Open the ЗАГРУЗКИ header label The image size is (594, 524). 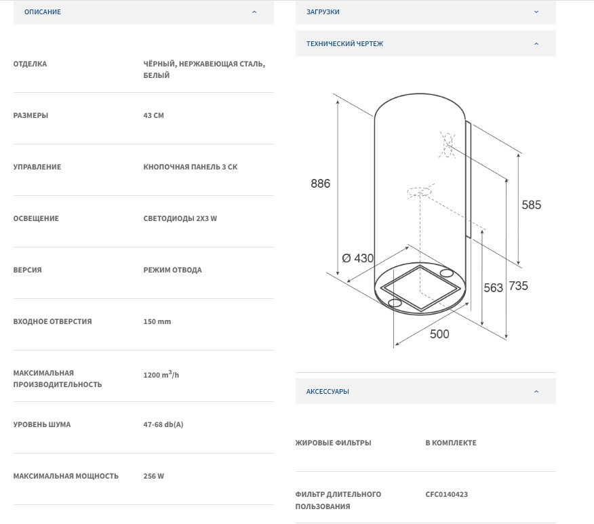click(323, 12)
